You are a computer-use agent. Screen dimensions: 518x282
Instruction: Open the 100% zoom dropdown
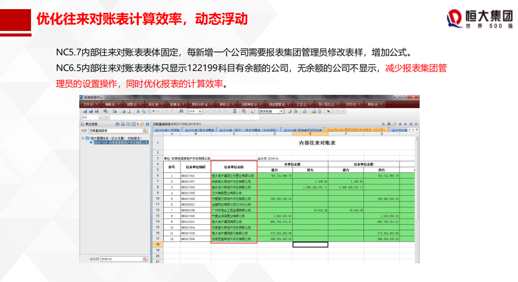click(200, 112)
